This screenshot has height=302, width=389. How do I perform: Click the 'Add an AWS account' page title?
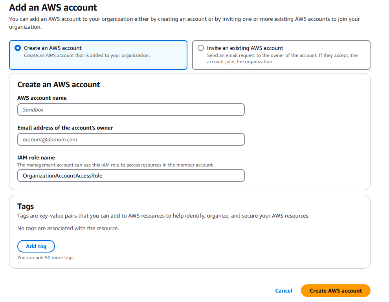click(53, 7)
